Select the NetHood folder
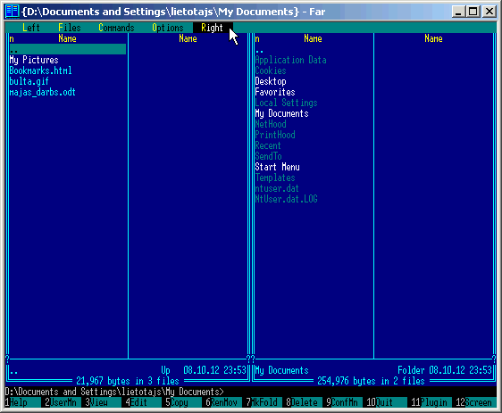The height and width of the screenshot is (413, 502). (x=271, y=124)
